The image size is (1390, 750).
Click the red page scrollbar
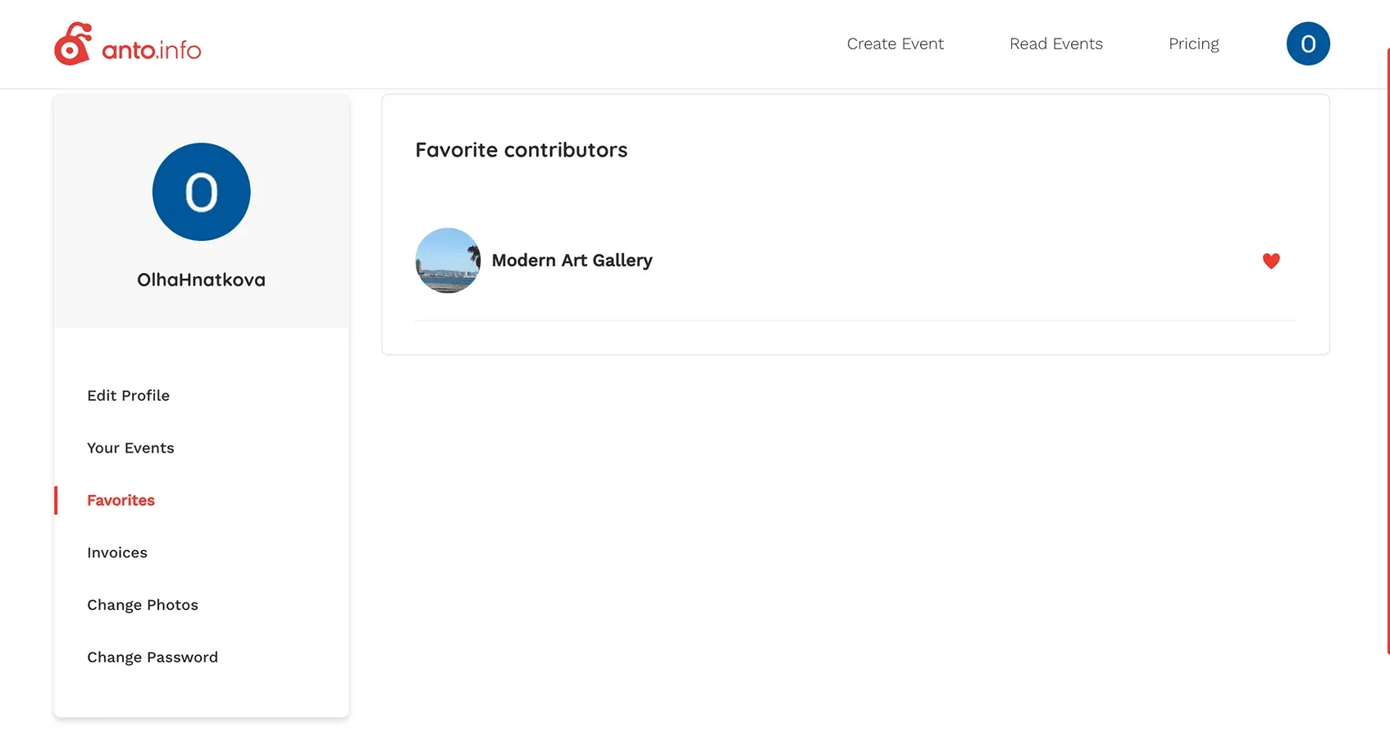[1387, 352]
